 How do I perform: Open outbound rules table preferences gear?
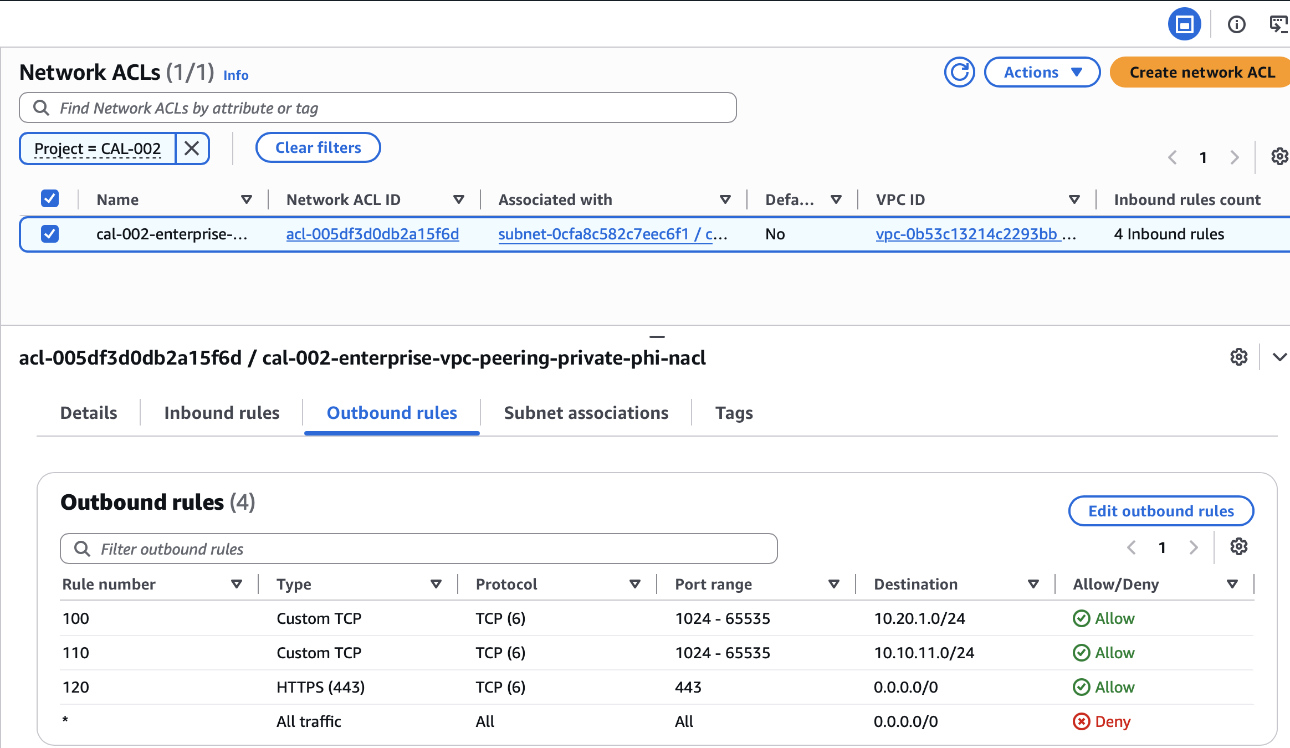click(x=1238, y=547)
